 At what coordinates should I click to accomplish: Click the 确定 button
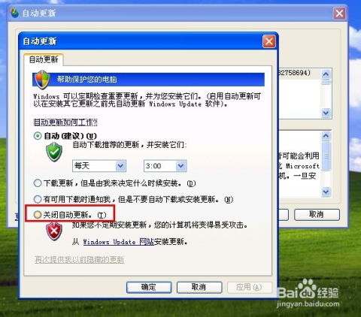149,287
